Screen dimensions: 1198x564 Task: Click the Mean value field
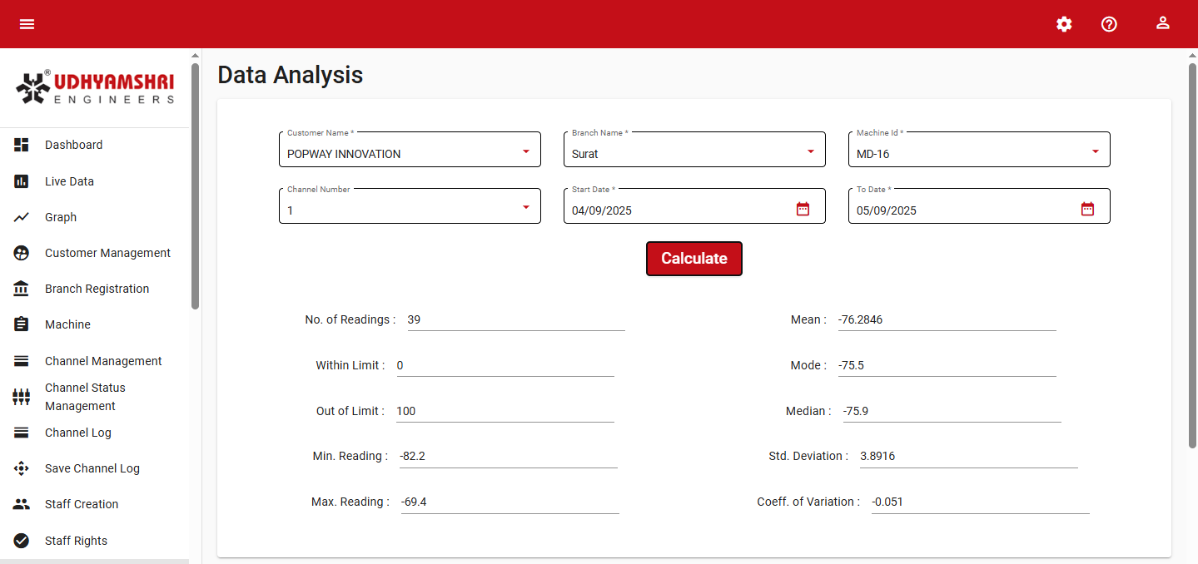946,319
